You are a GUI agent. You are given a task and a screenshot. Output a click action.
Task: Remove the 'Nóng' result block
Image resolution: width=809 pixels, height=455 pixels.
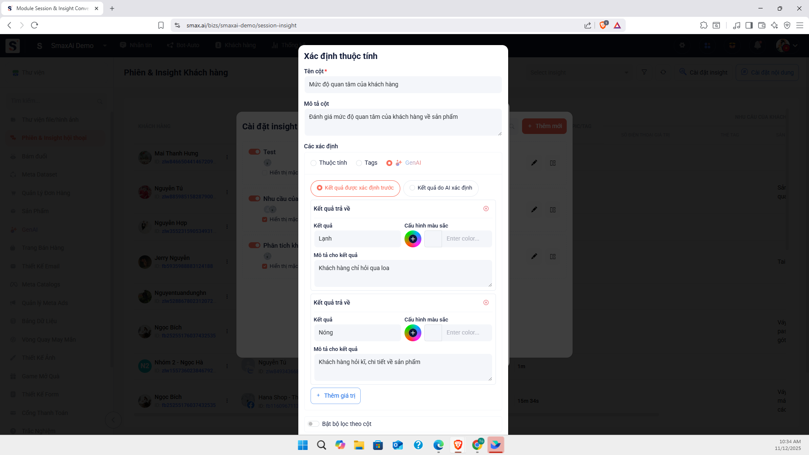(x=486, y=302)
